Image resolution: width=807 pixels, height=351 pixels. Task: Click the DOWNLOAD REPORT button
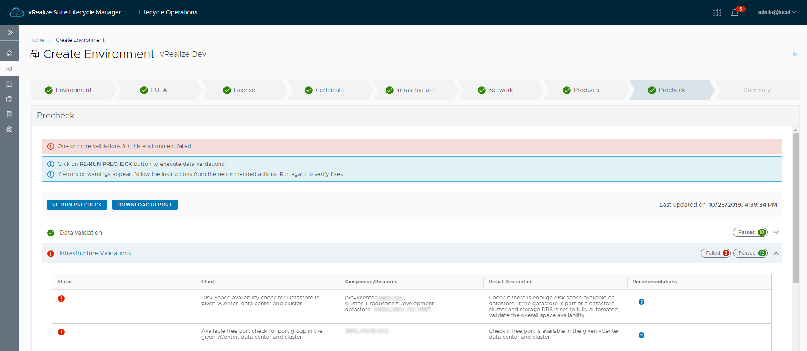[x=145, y=205]
